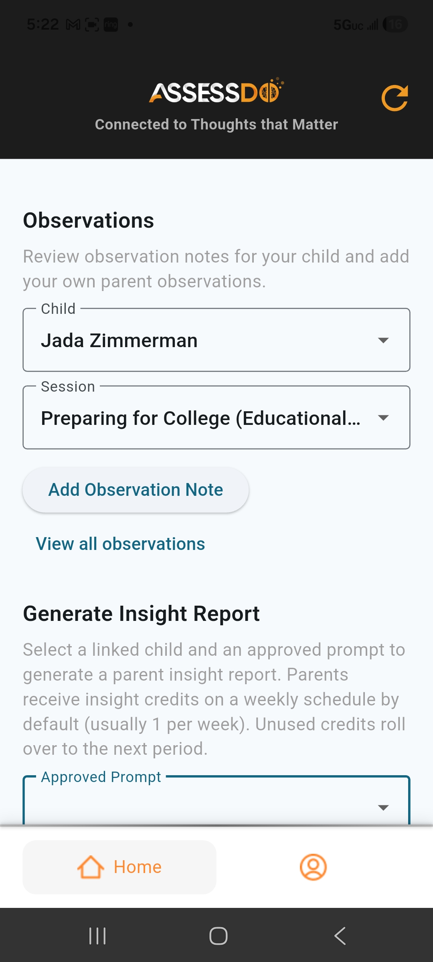Viewport: 433px width, 962px height.
Task: Tap the orange refresh icon
Action: 395,98
